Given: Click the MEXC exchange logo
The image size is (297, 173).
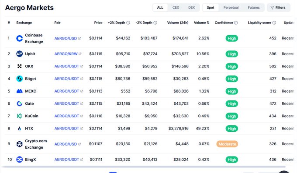Looking at the screenshot, I should (19, 91).
